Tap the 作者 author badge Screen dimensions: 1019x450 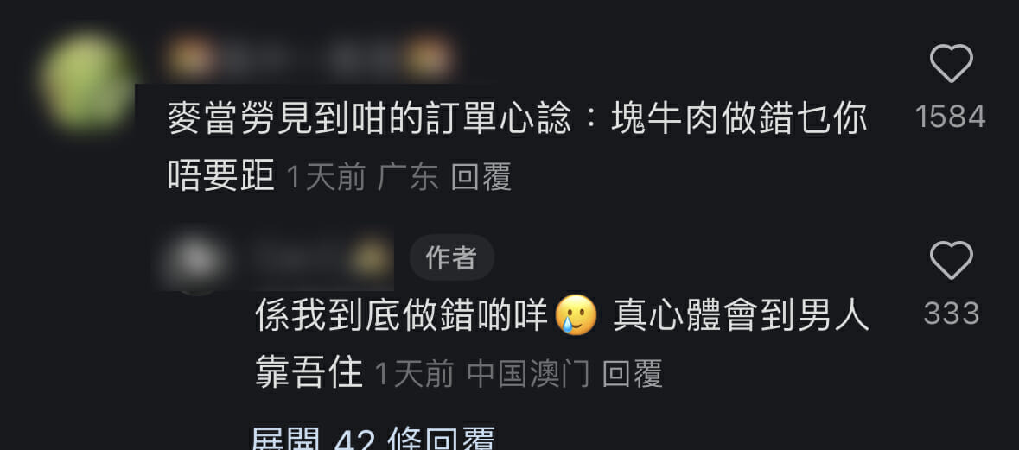(452, 257)
